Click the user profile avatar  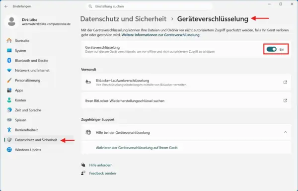pyautogui.click(x=11, y=21)
